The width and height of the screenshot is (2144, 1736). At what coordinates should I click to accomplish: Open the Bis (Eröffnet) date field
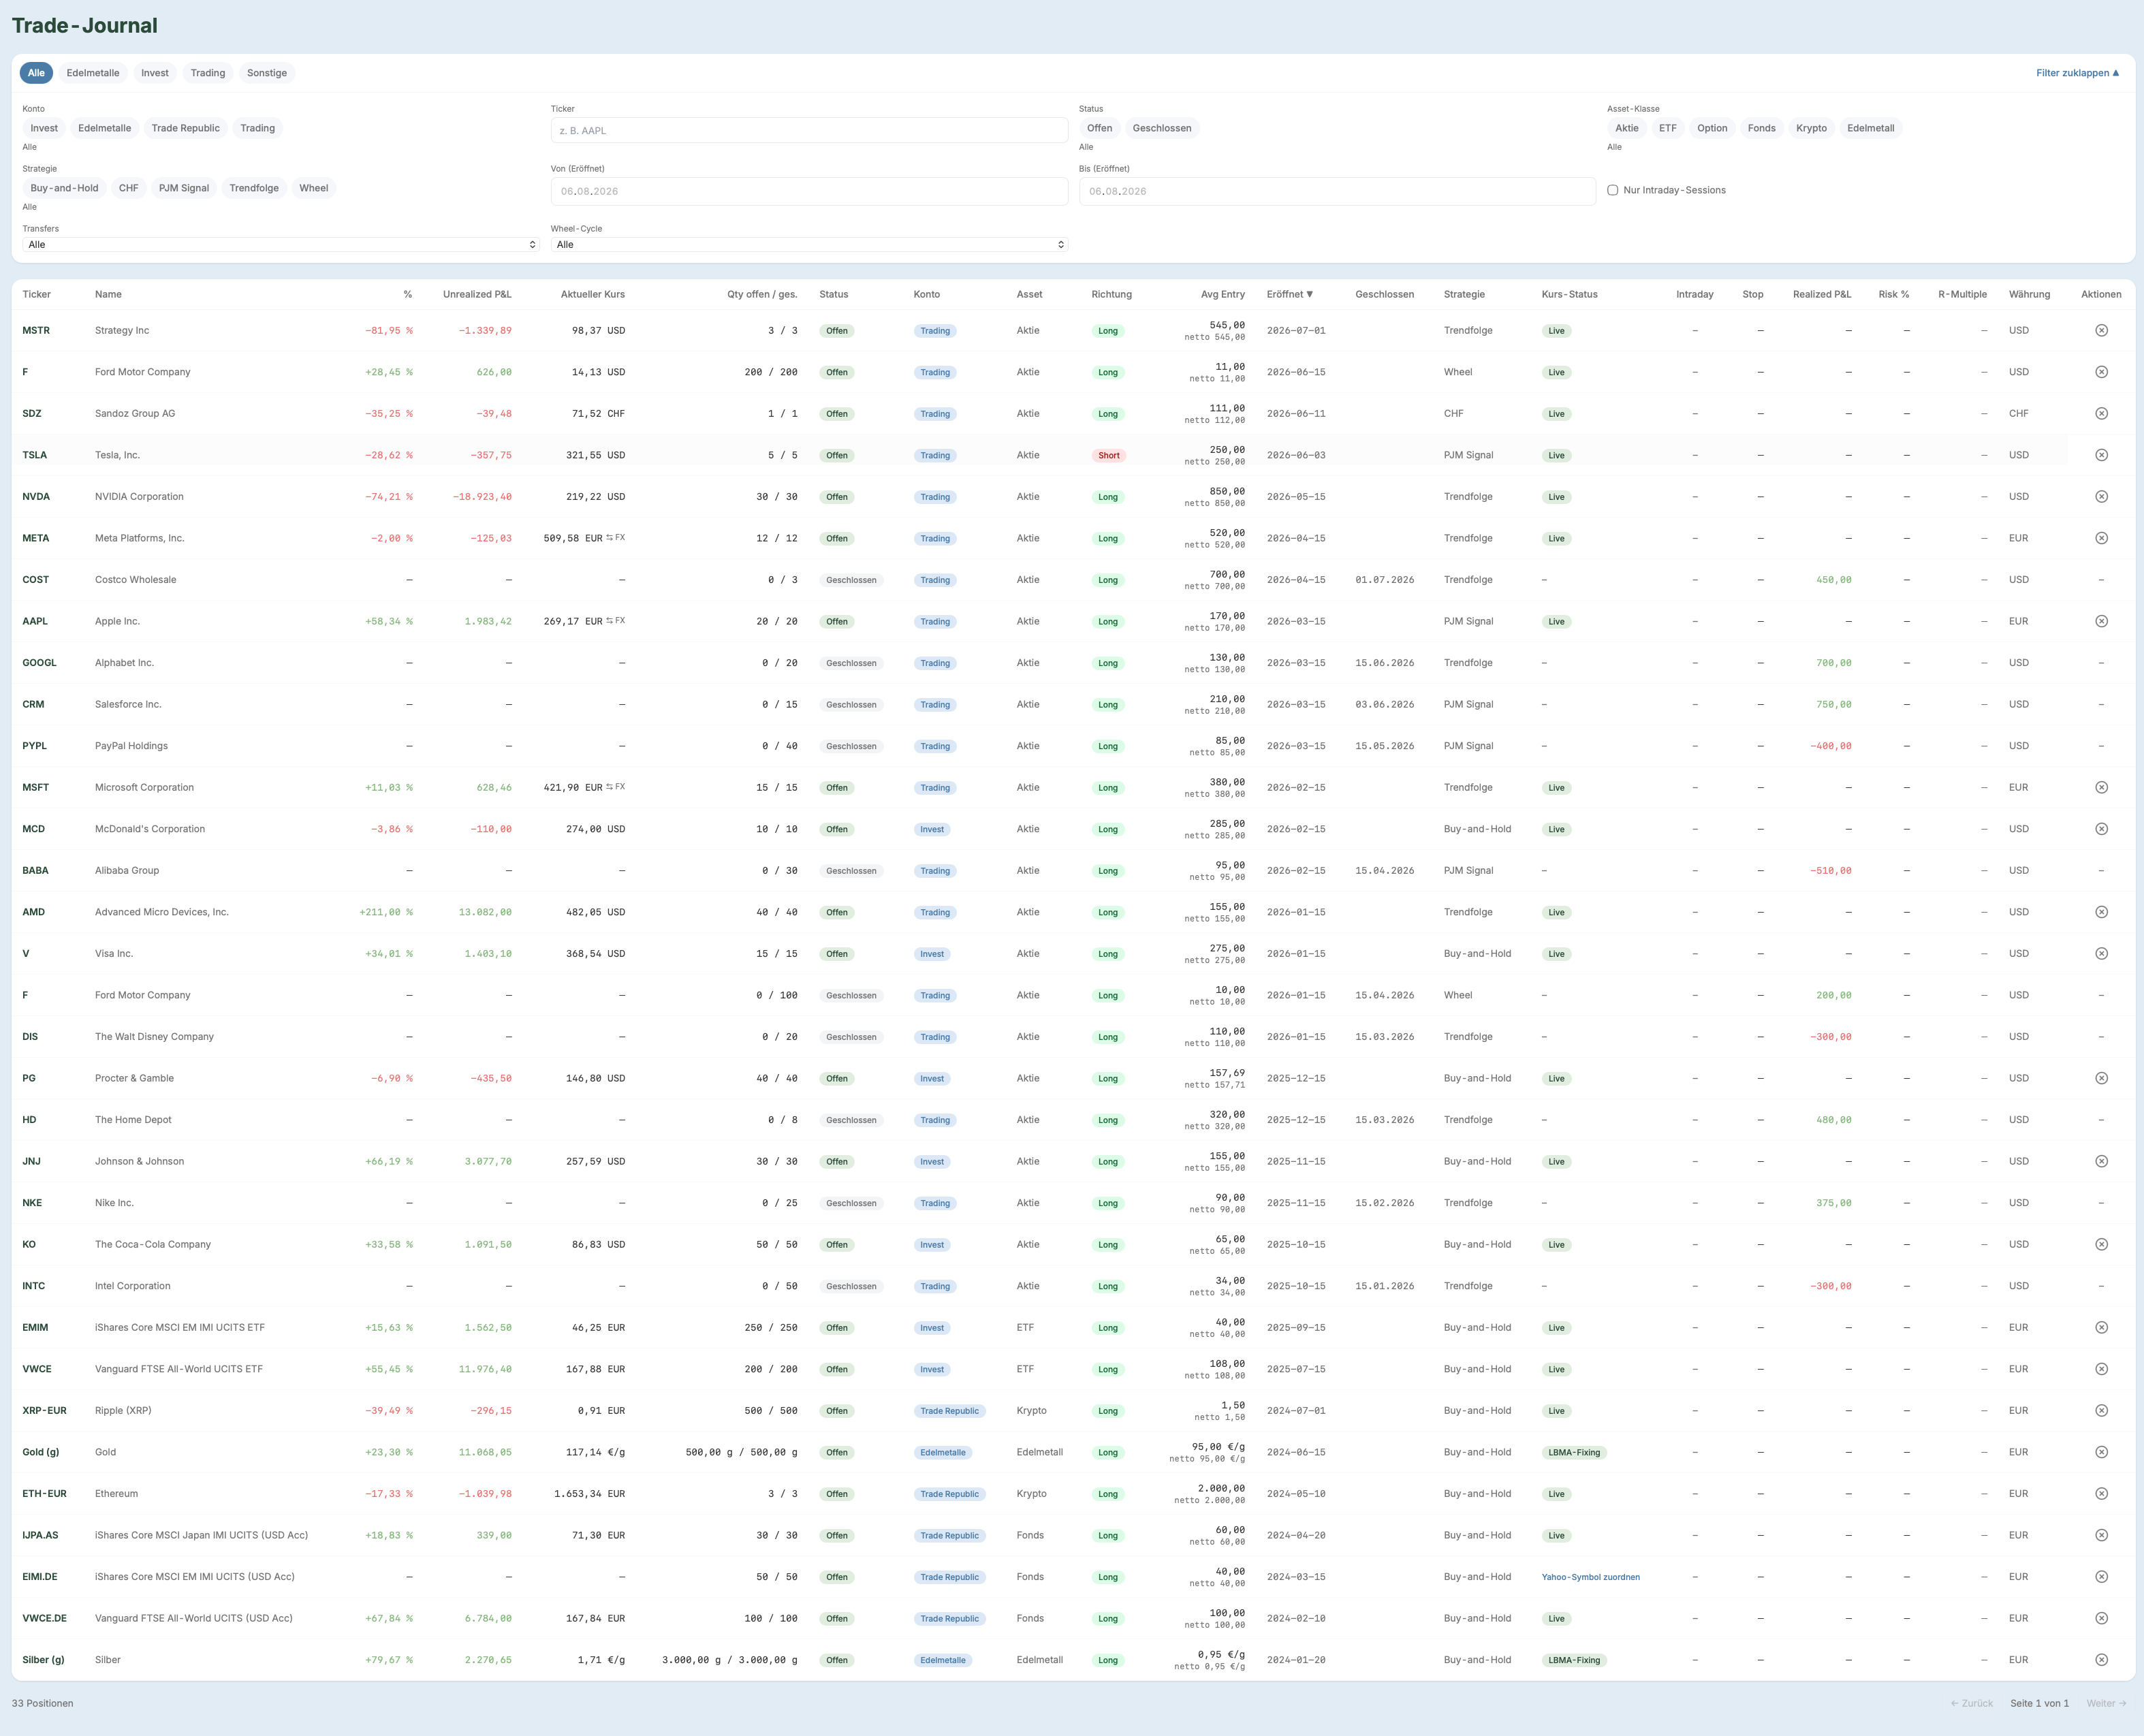[x=1337, y=191]
